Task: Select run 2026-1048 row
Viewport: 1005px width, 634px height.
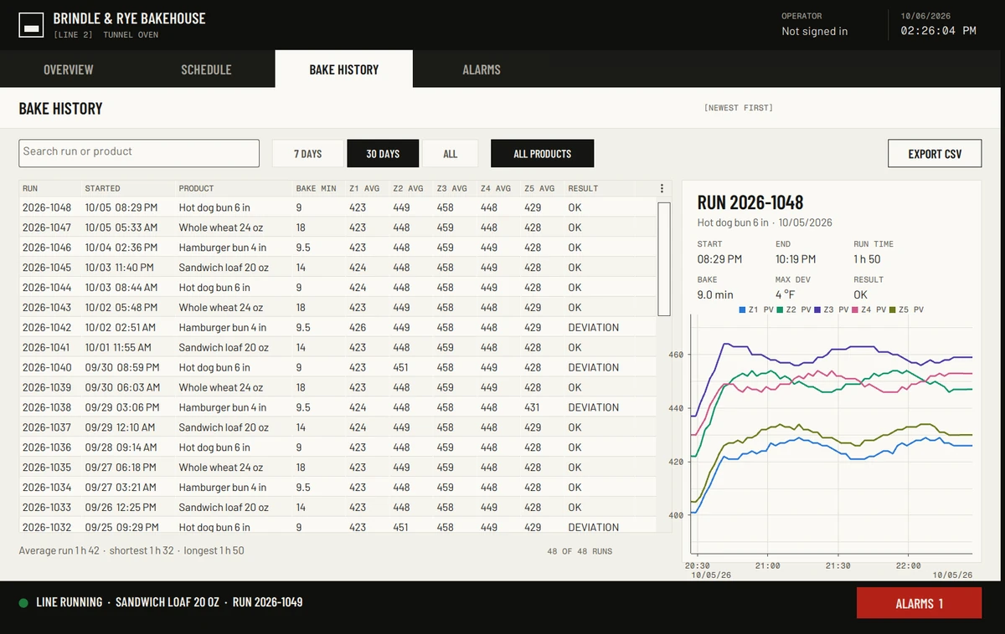Action: 338,207
